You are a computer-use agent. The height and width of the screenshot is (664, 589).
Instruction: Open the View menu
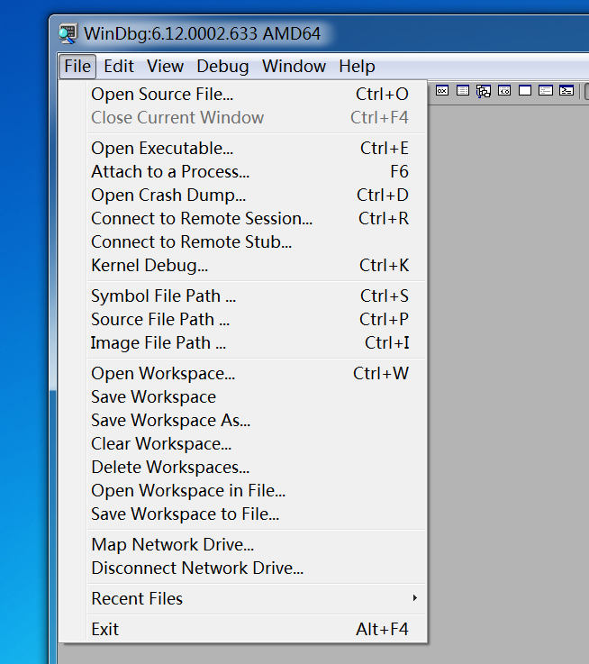coord(165,67)
